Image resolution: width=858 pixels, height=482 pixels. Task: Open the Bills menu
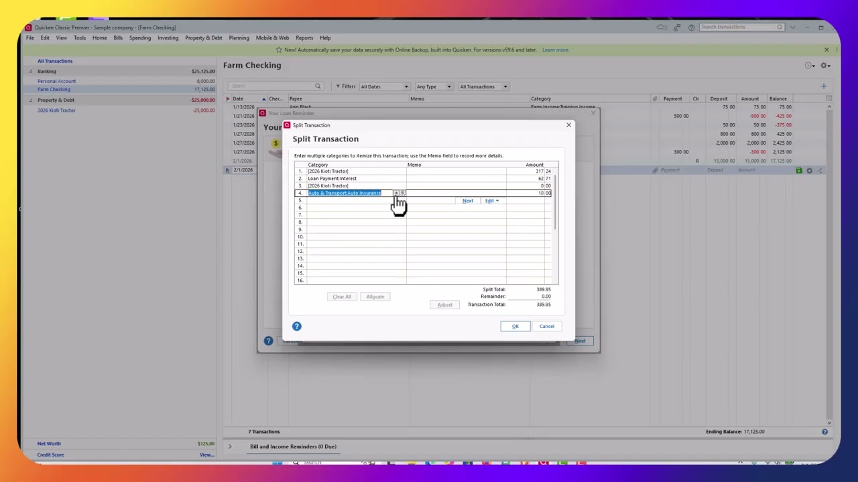coord(118,37)
